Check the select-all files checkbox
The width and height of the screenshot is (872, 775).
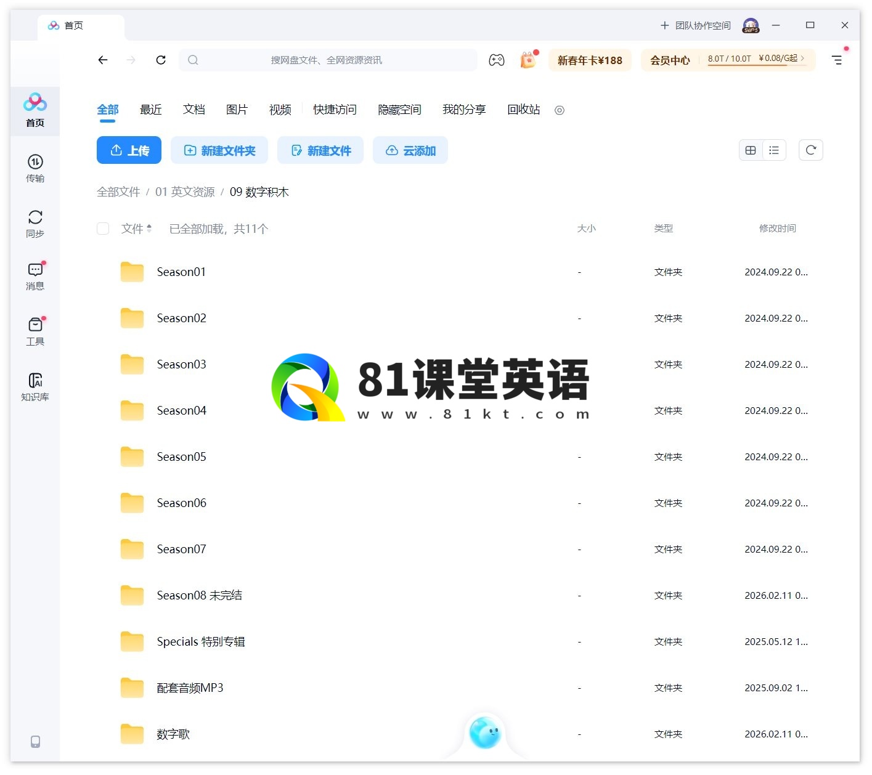coord(103,229)
